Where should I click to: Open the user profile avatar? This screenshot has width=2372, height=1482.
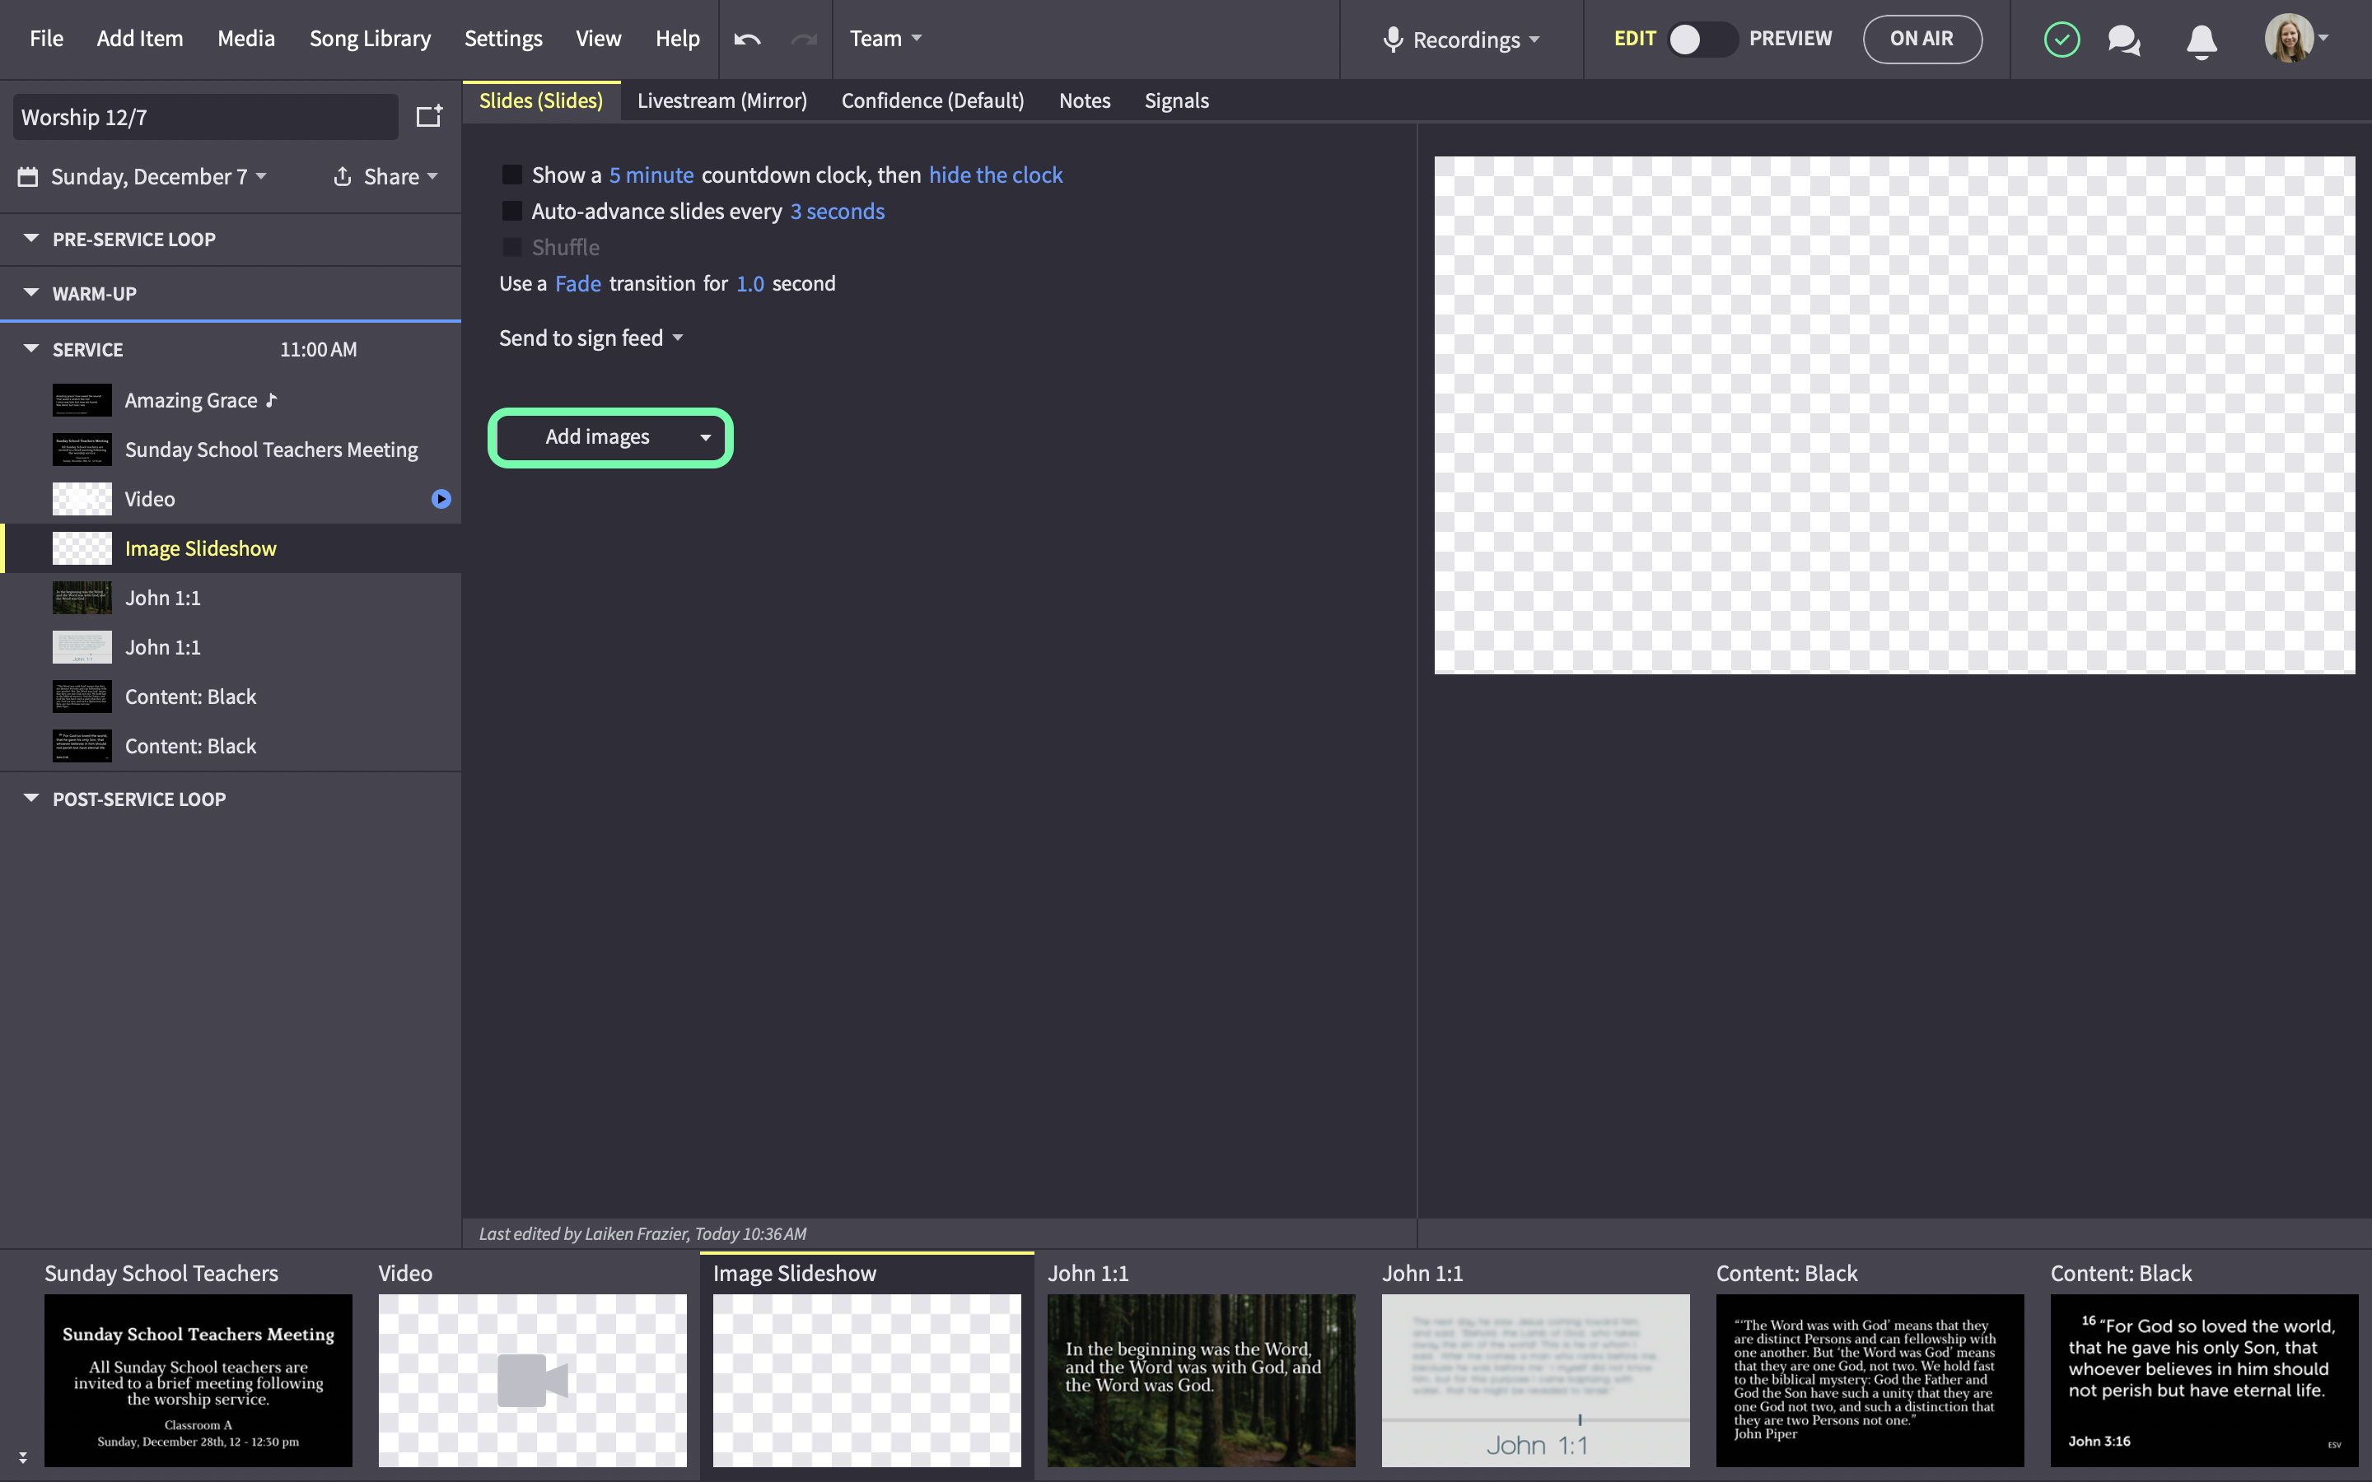click(x=2288, y=38)
